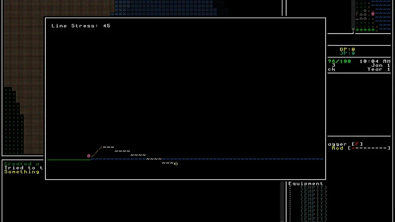Click the 98/100 health value
This screenshot has height=222, width=395.
pyautogui.click(x=340, y=61)
